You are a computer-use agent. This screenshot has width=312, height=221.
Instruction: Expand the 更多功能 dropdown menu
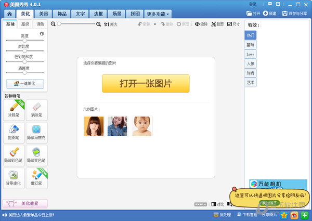pyautogui.click(x=158, y=14)
